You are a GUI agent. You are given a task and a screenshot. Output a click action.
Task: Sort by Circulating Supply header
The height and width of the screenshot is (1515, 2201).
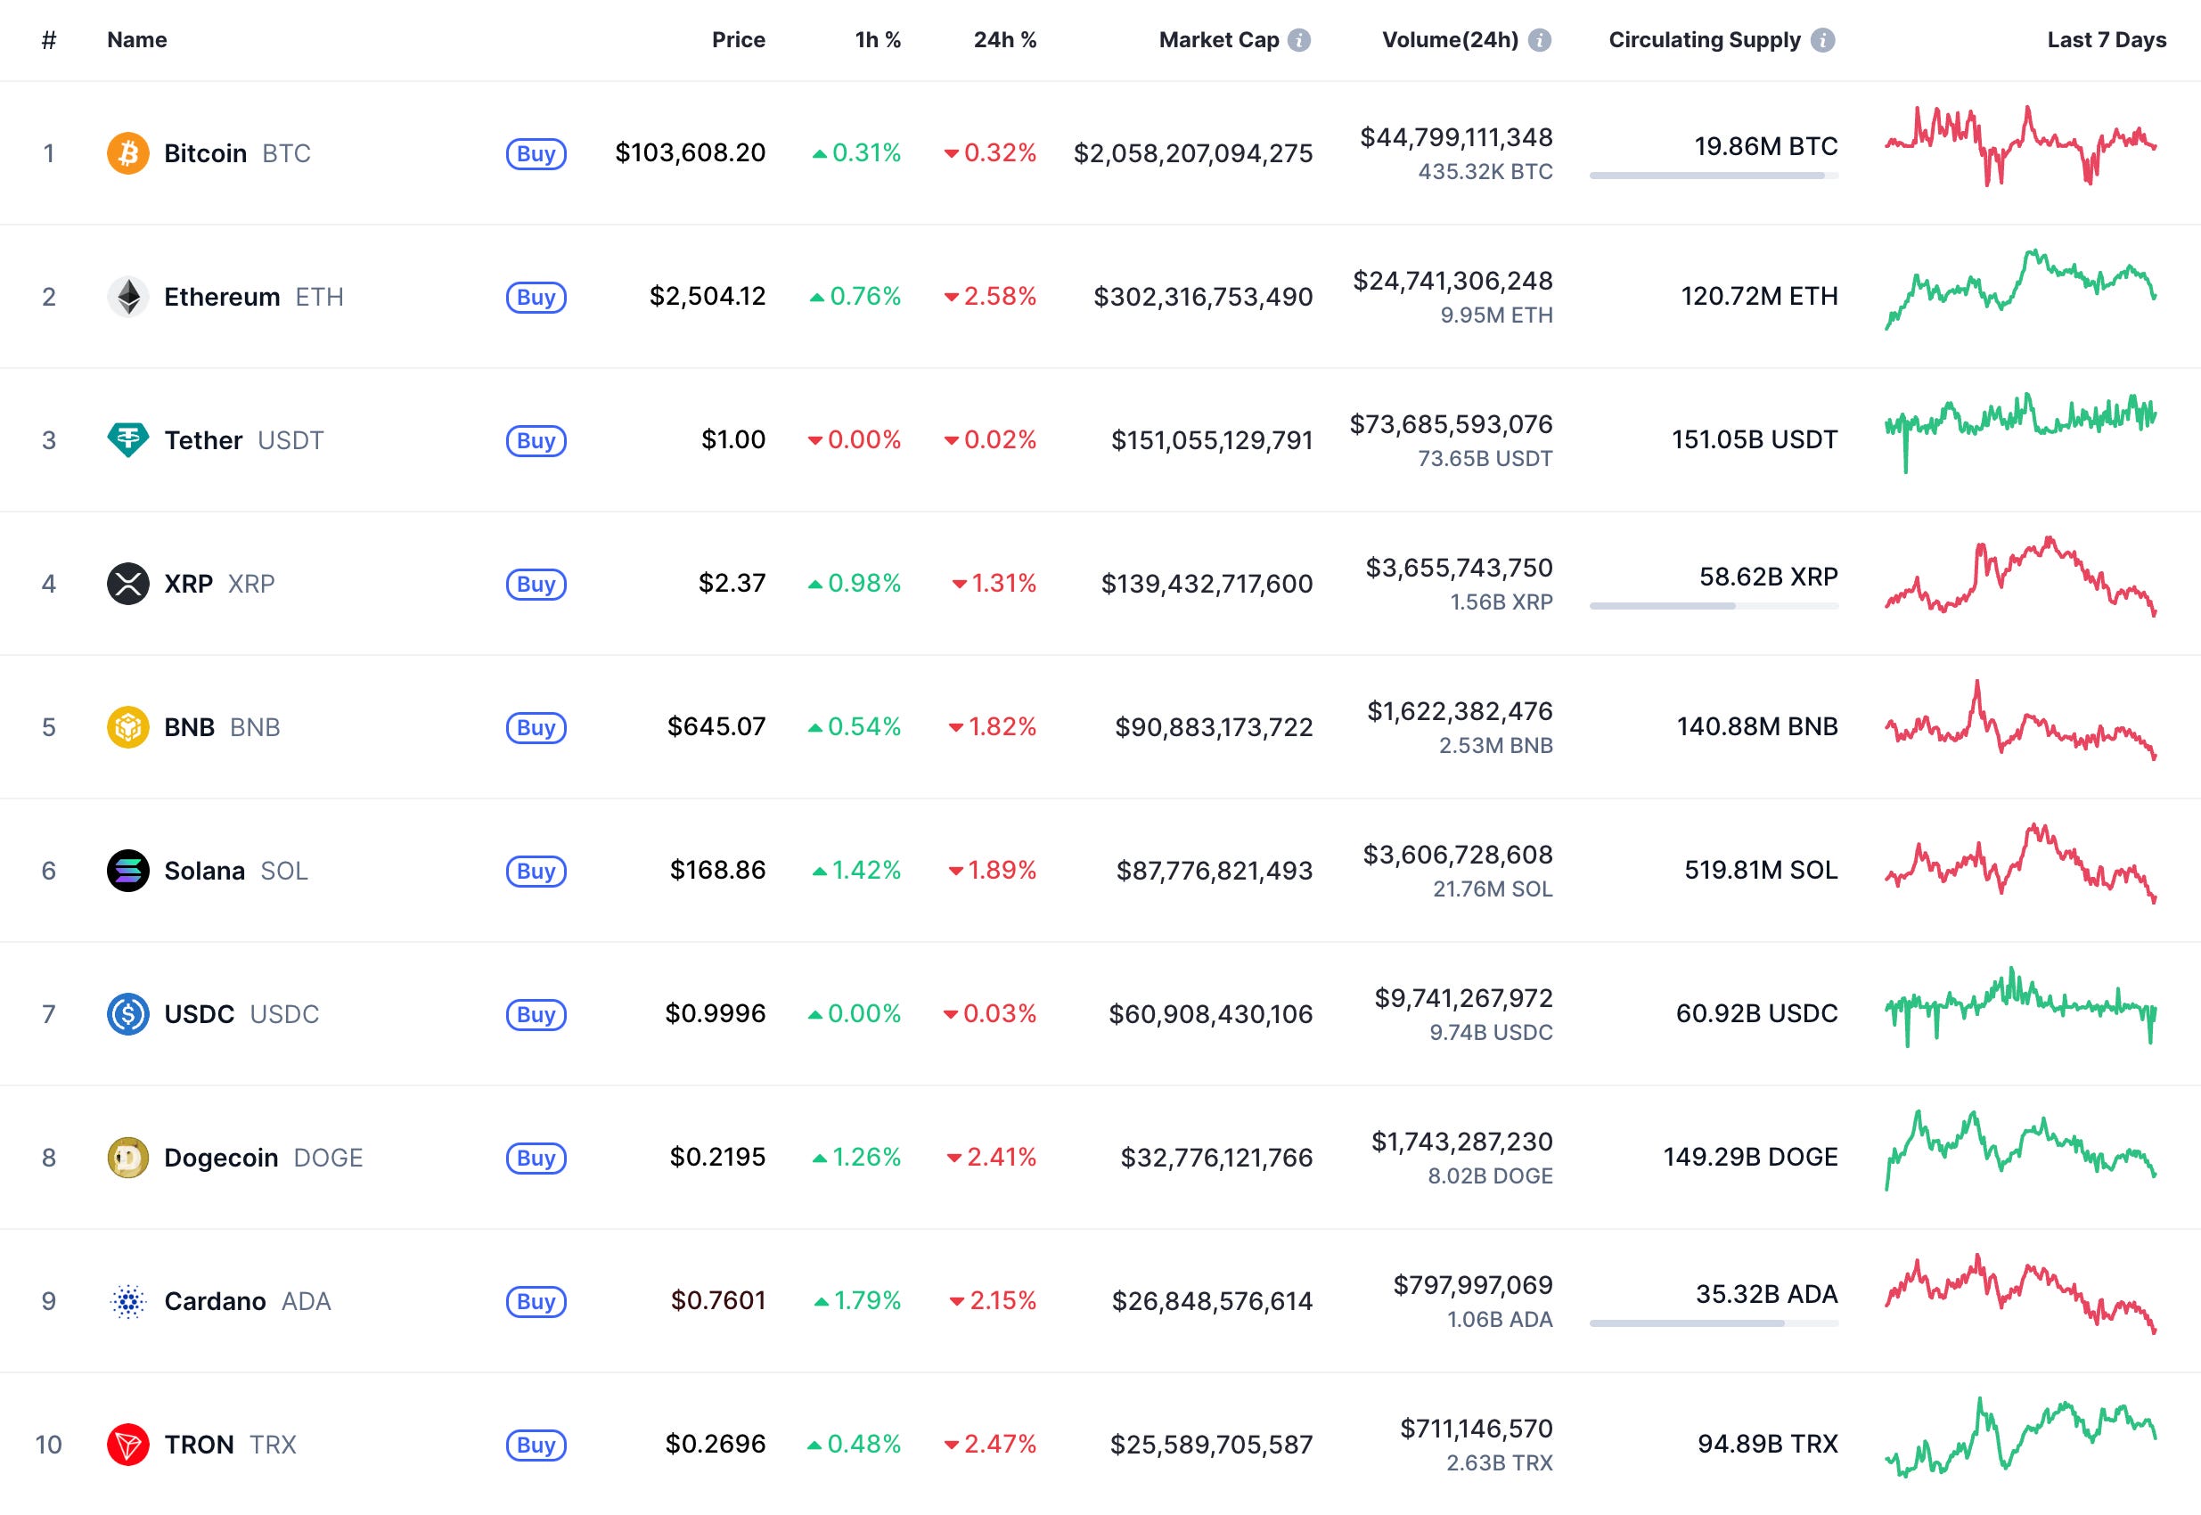click(1705, 40)
